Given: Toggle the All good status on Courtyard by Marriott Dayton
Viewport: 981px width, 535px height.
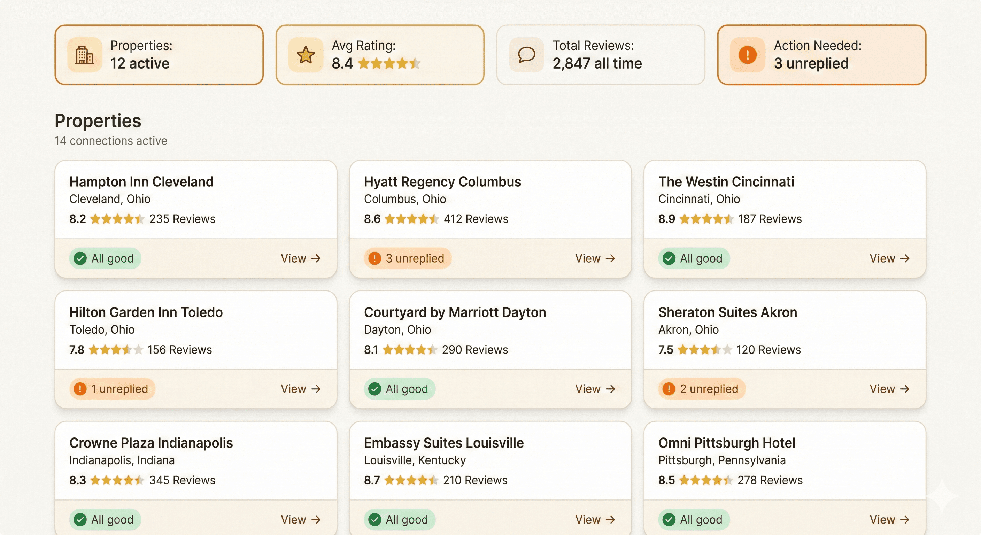Looking at the screenshot, I should tap(399, 389).
